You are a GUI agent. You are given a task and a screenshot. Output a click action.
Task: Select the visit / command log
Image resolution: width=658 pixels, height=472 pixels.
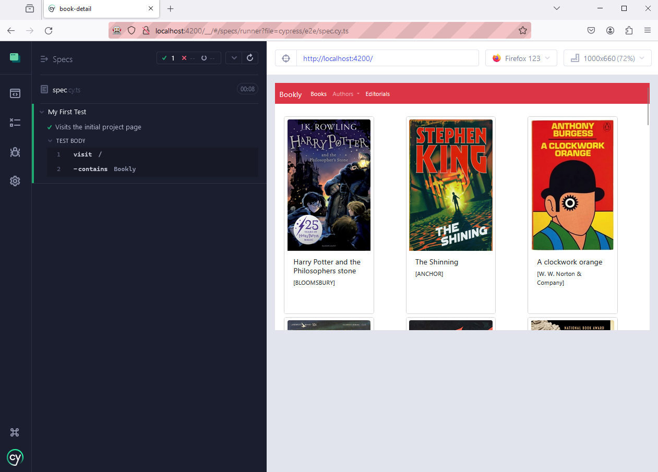pyautogui.click(x=152, y=154)
